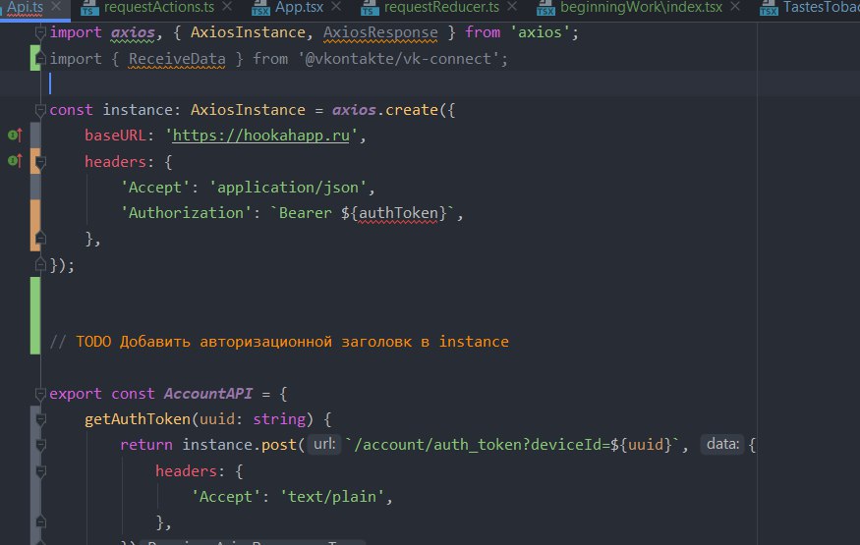Click the 'url:' parameter hint
Viewport: 860px width, 545px height.
324,444
